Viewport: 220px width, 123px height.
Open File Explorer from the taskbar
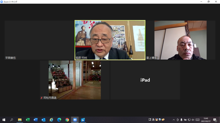(20, 120)
